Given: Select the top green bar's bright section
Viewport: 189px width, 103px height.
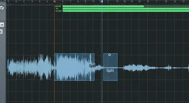Looking at the screenshot, I should (103, 6).
